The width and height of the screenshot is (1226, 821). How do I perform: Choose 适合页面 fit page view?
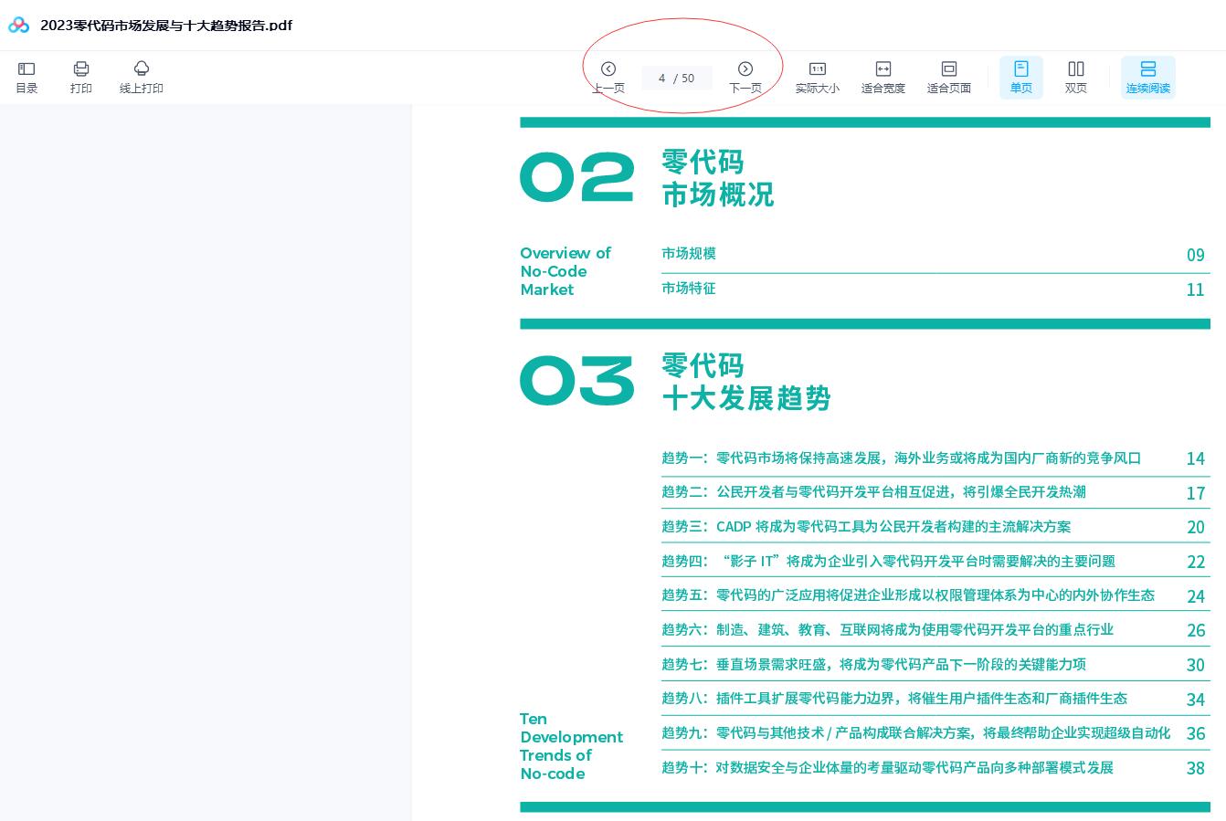(948, 77)
